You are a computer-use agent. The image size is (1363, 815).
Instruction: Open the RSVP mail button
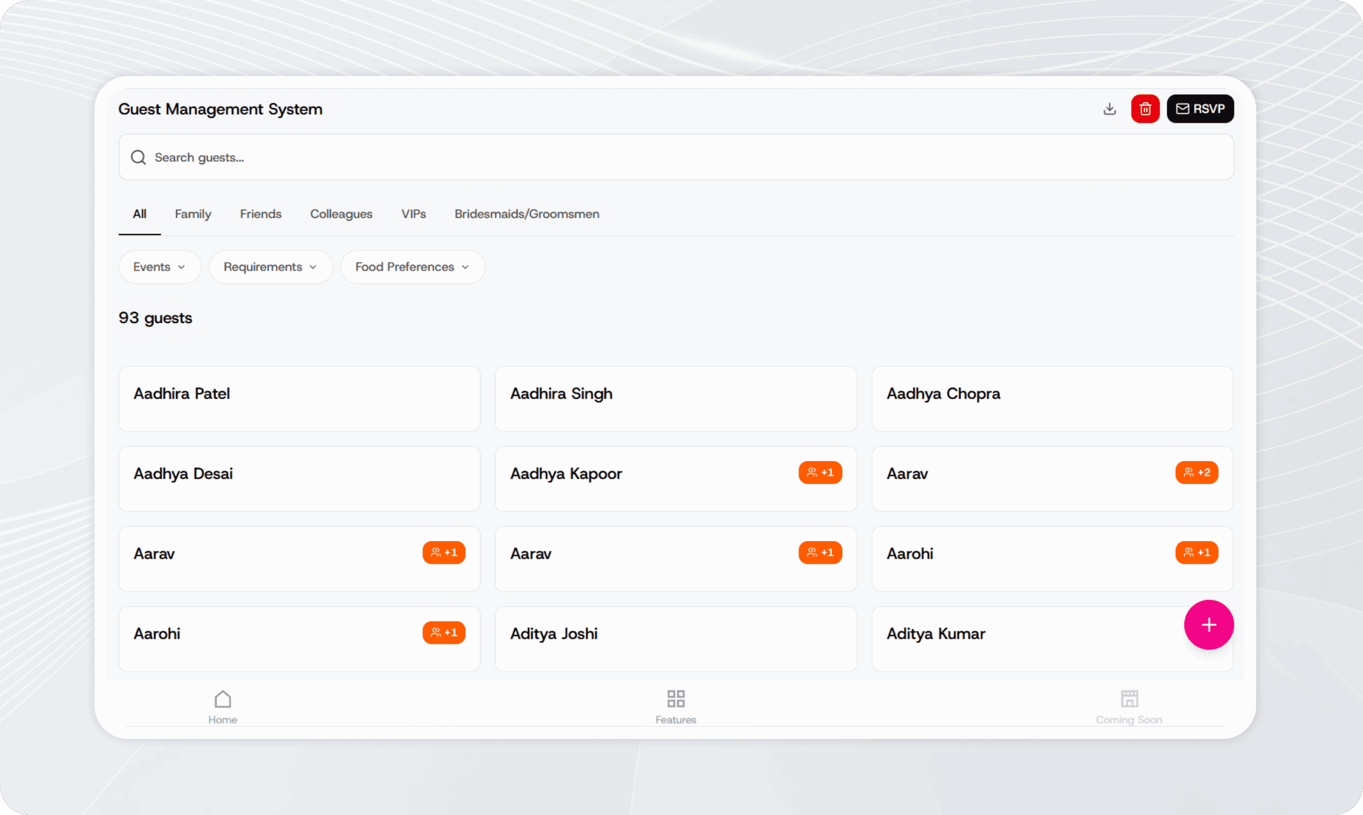[x=1200, y=109]
